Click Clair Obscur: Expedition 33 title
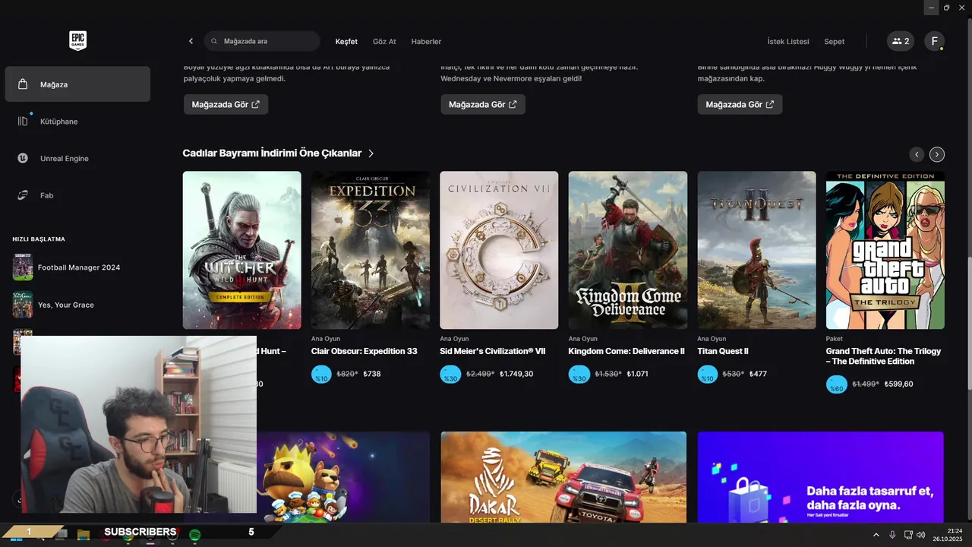This screenshot has height=547, width=972. point(364,351)
